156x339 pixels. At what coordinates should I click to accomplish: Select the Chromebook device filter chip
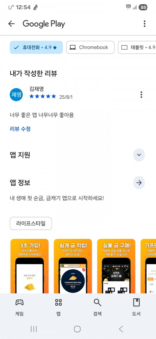90,47
